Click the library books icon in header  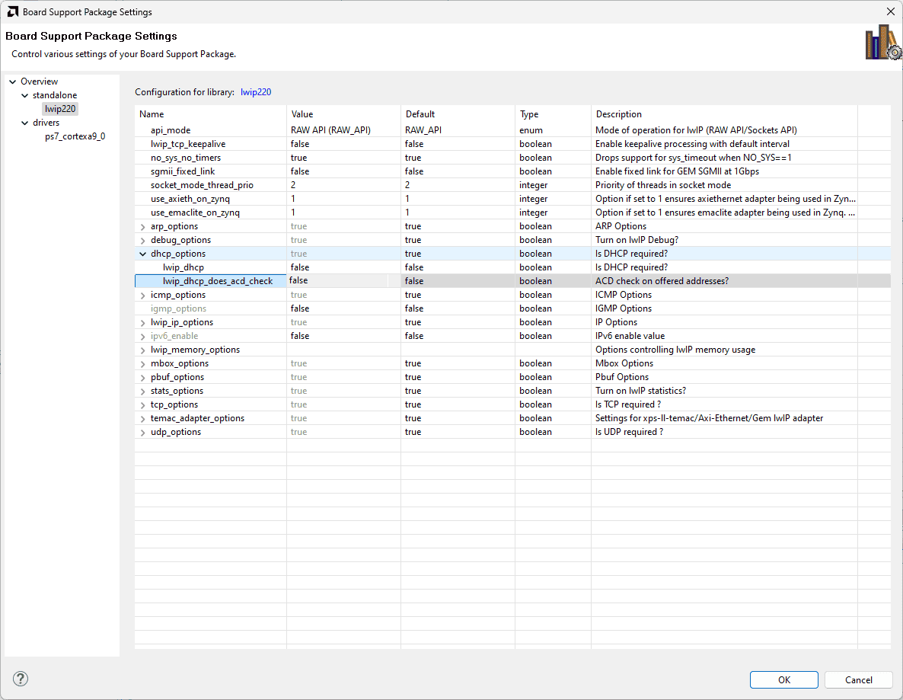pyautogui.click(x=882, y=43)
